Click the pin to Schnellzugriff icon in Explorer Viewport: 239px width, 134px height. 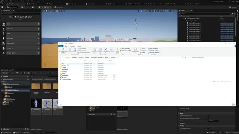tap(63, 49)
